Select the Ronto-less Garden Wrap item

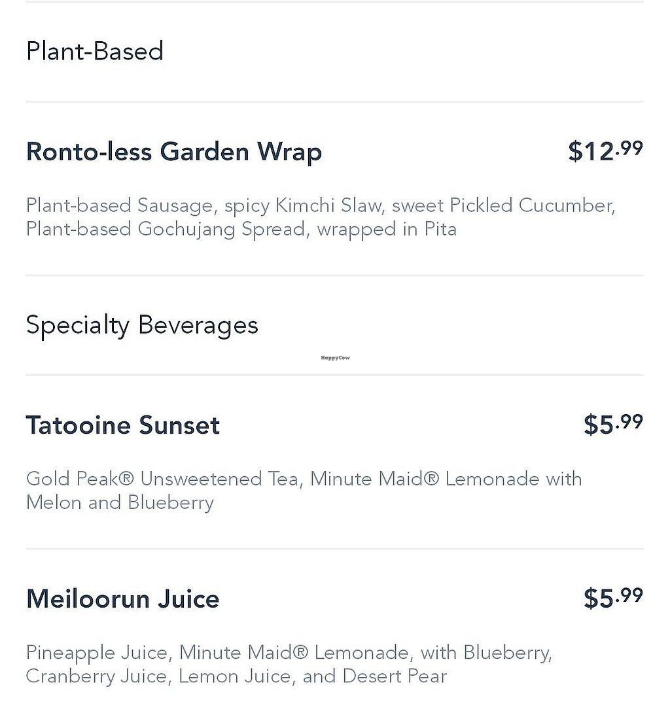click(x=174, y=152)
